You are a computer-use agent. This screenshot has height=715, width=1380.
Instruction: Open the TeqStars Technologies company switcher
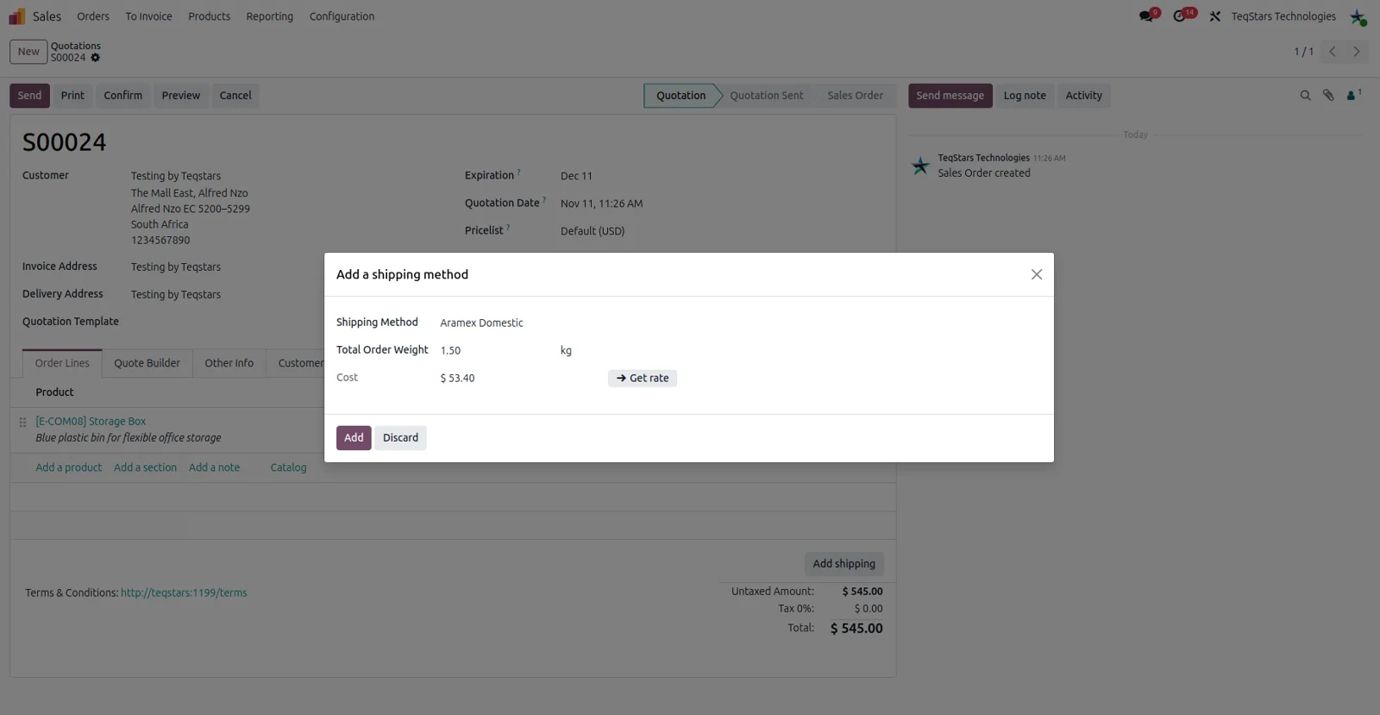[x=1283, y=16]
